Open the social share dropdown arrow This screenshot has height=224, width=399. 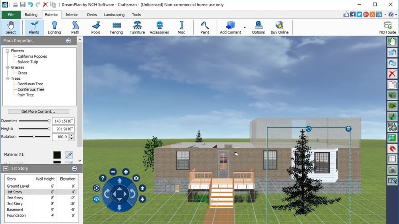(385, 15)
